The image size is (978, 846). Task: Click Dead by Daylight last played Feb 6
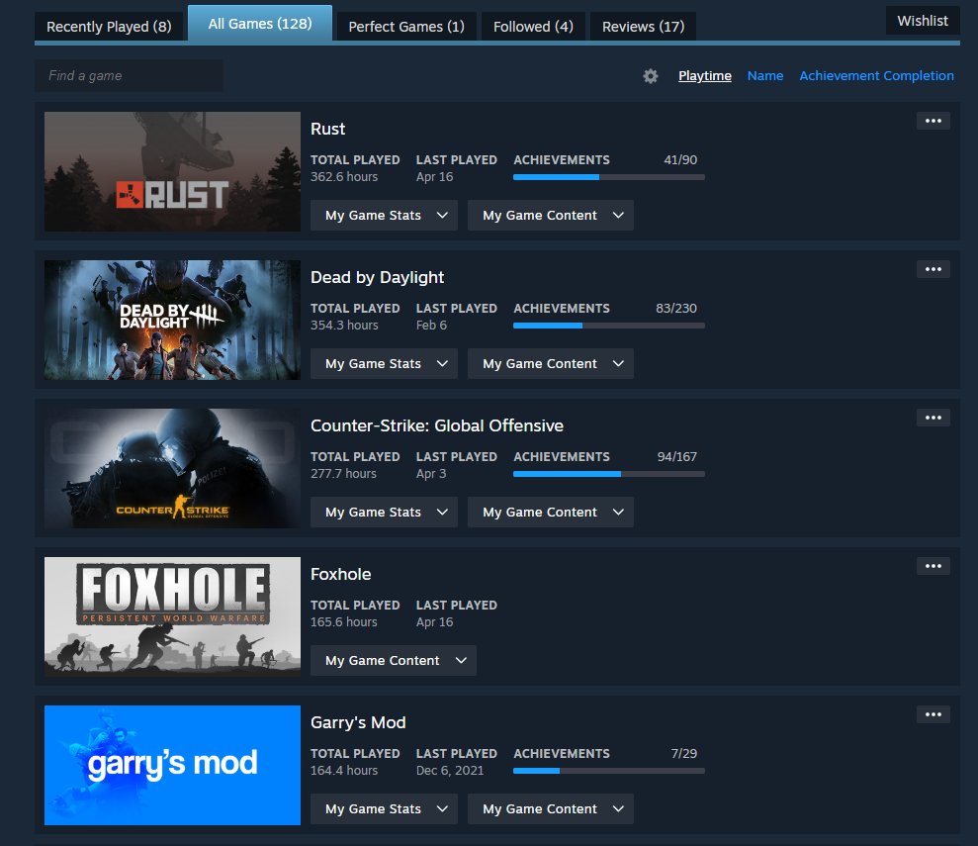[431, 326]
